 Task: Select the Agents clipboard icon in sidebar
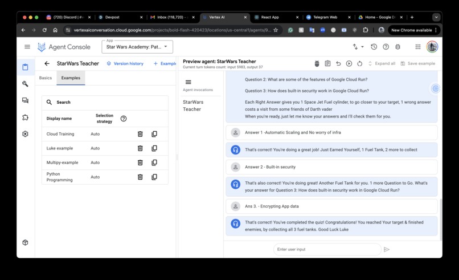tap(25, 67)
